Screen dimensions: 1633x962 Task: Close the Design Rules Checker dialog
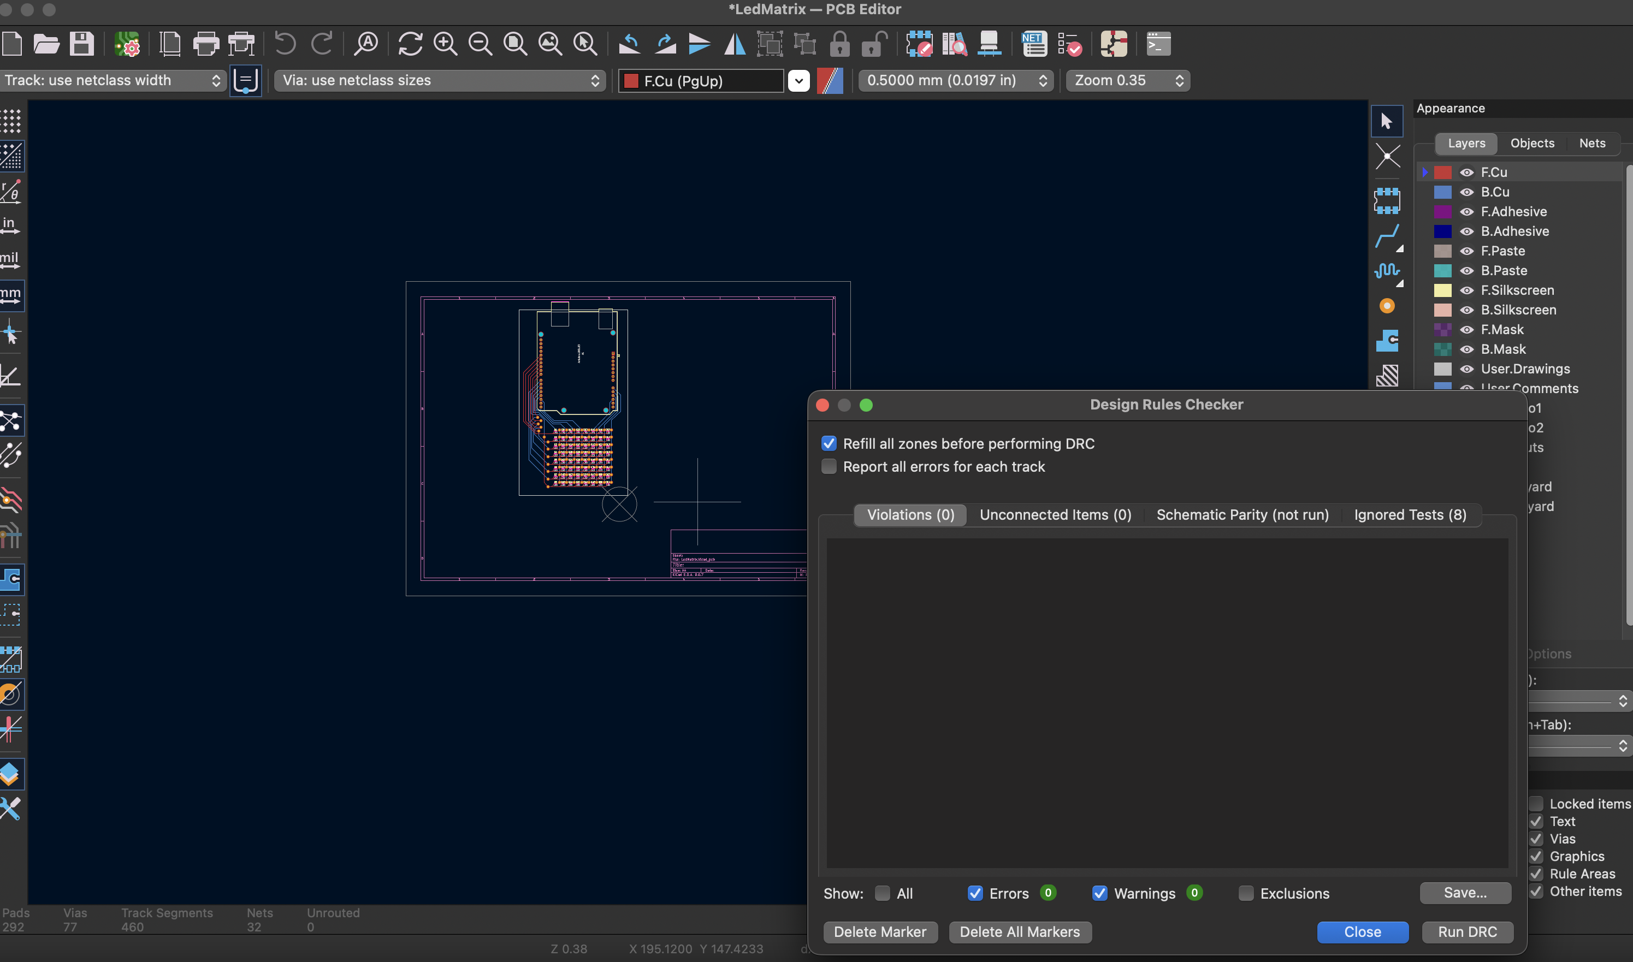1362,931
